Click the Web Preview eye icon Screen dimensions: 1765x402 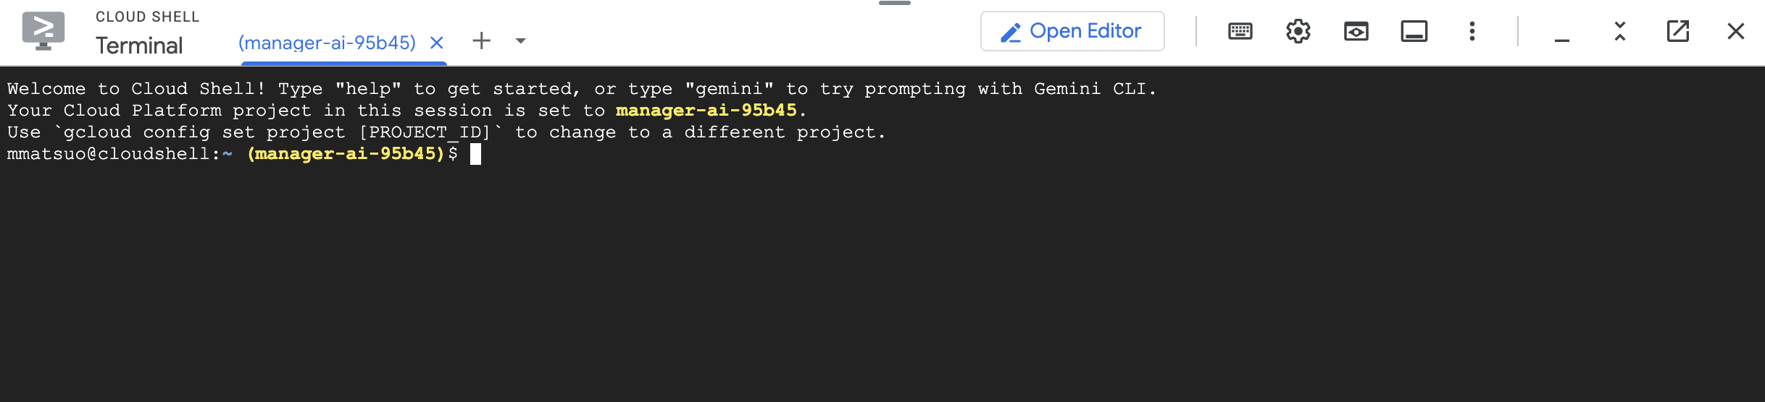[x=1356, y=31]
